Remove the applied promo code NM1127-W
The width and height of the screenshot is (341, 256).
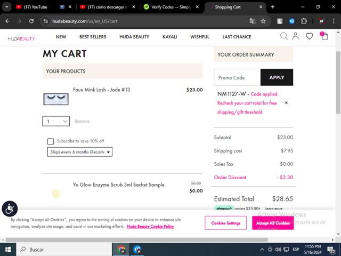(x=286, y=103)
